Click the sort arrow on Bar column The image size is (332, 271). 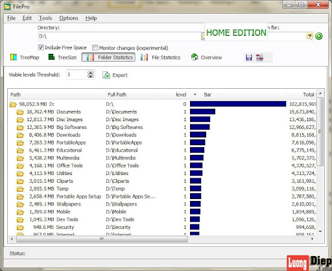195,95
